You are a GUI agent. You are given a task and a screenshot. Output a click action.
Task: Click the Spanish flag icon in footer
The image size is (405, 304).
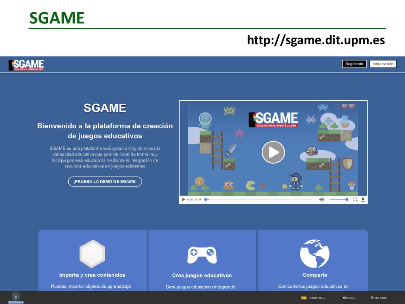[x=304, y=298]
